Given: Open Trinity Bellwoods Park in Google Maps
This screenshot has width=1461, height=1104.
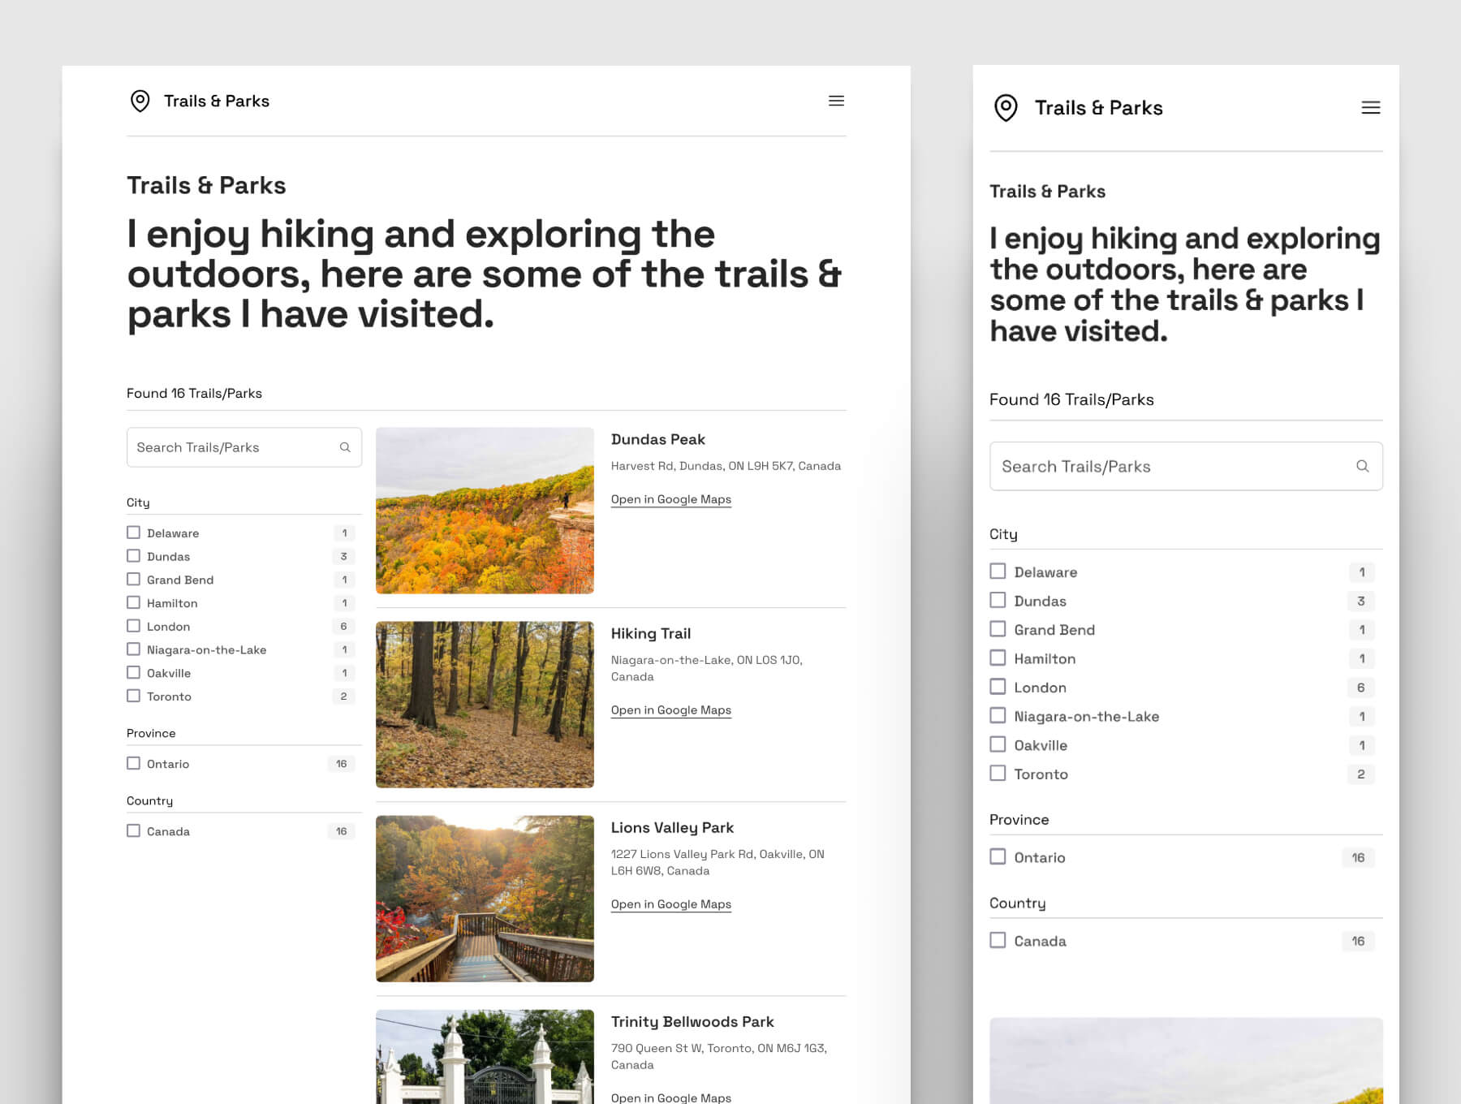Looking at the screenshot, I should coord(670,1098).
